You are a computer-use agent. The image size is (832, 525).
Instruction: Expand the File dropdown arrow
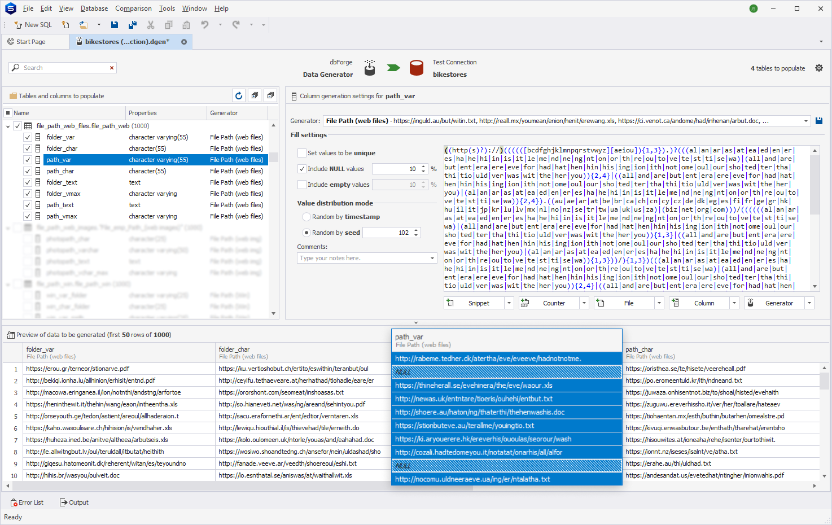659,303
